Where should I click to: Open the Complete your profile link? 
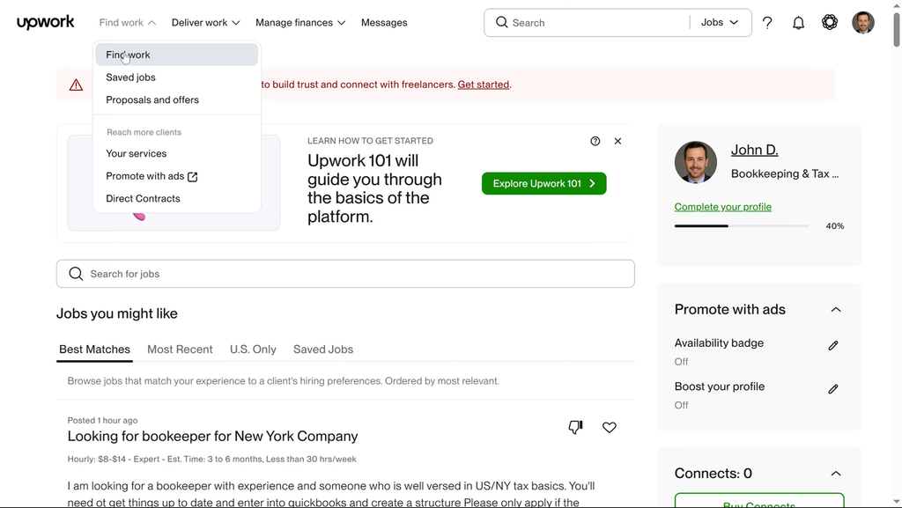point(722,207)
